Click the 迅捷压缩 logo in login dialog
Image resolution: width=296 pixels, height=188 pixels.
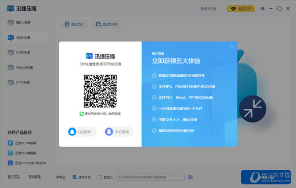coord(100,56)
